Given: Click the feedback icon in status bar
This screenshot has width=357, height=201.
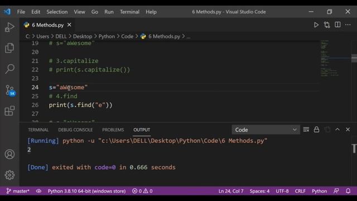Looking at the screenshot, I should (336, 191).
